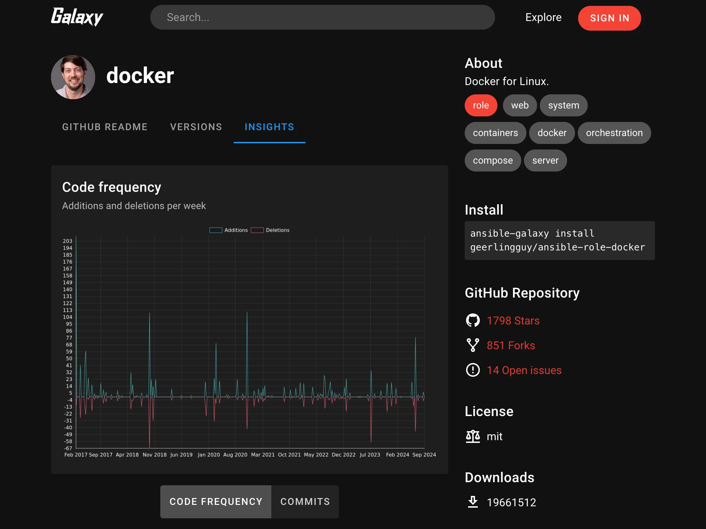Image resolution: width=706 pixels, height=529 pixels.
Task: Switch to the VERSIONS tab
Action: (196, 127)
